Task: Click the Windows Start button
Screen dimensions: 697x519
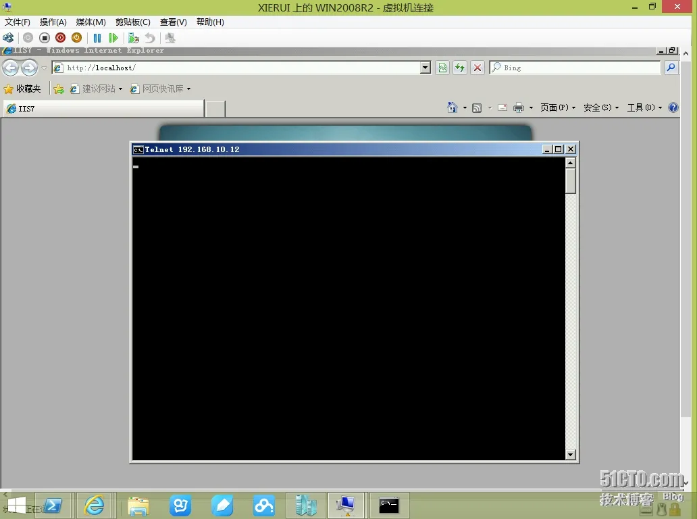Action: pyautogui.click(x=16, y=505)
